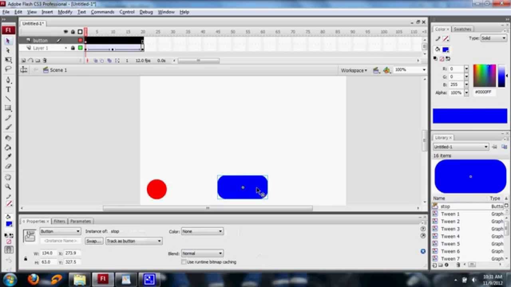Open the Blend Normal dropdown
511x287 pixels.
(x=202, y=254)
